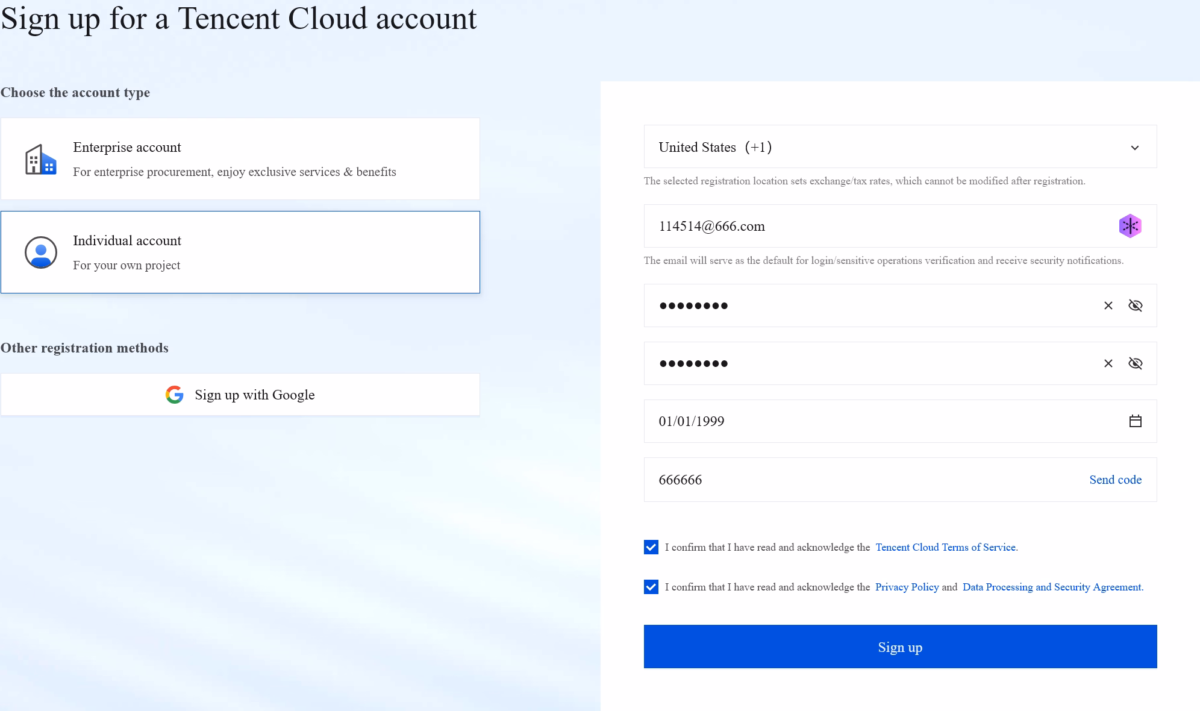Show the first password using eye icon

[x=1135, y=305]
